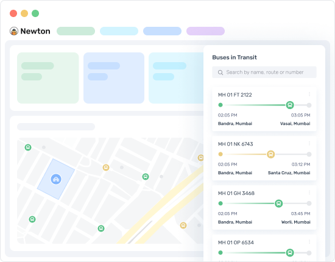Viewport: 335px width, 262px height.
Task: Select green bus marker right of map center
Action: tap(146, 177)
